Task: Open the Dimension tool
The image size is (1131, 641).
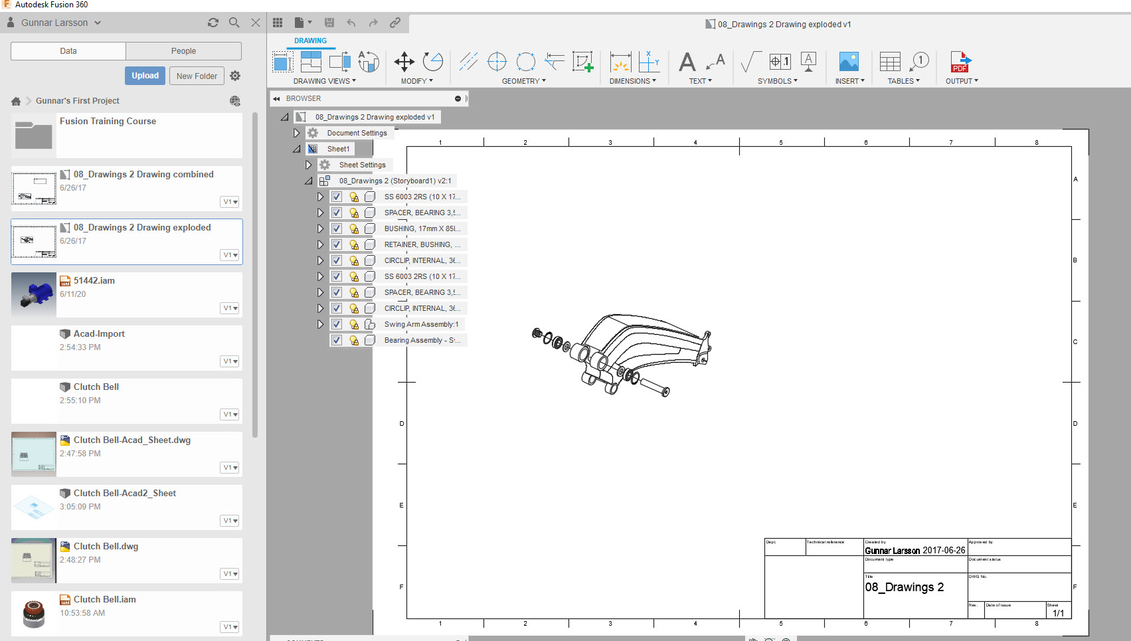Action: 620,61
